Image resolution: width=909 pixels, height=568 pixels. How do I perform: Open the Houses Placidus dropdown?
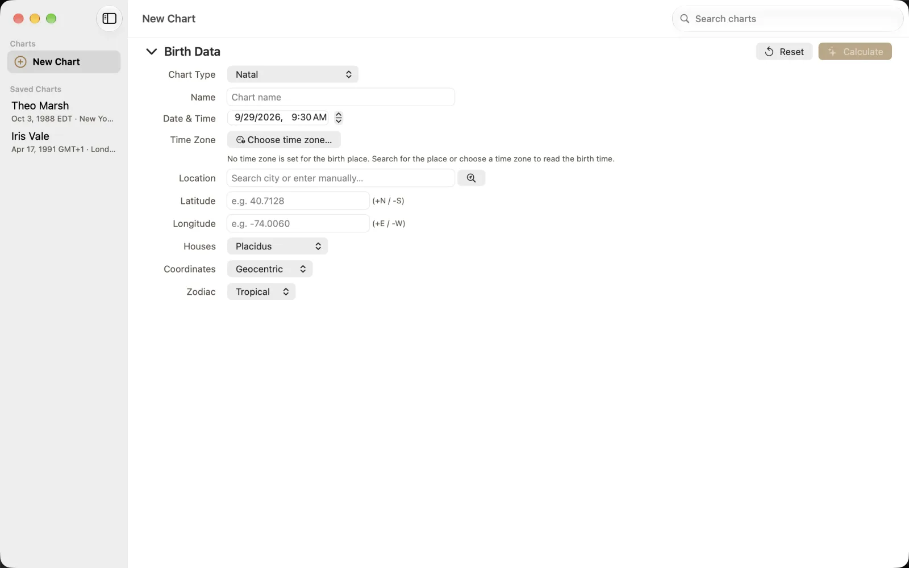277,246
